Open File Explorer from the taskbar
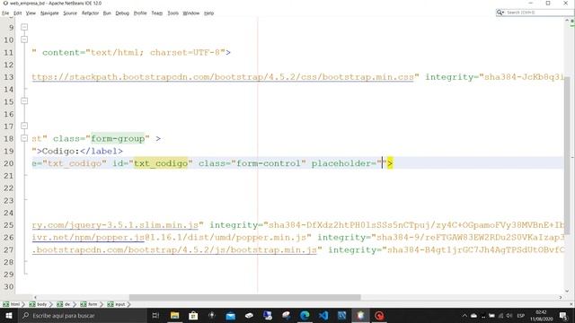575x323 pixels. point(175,315)
